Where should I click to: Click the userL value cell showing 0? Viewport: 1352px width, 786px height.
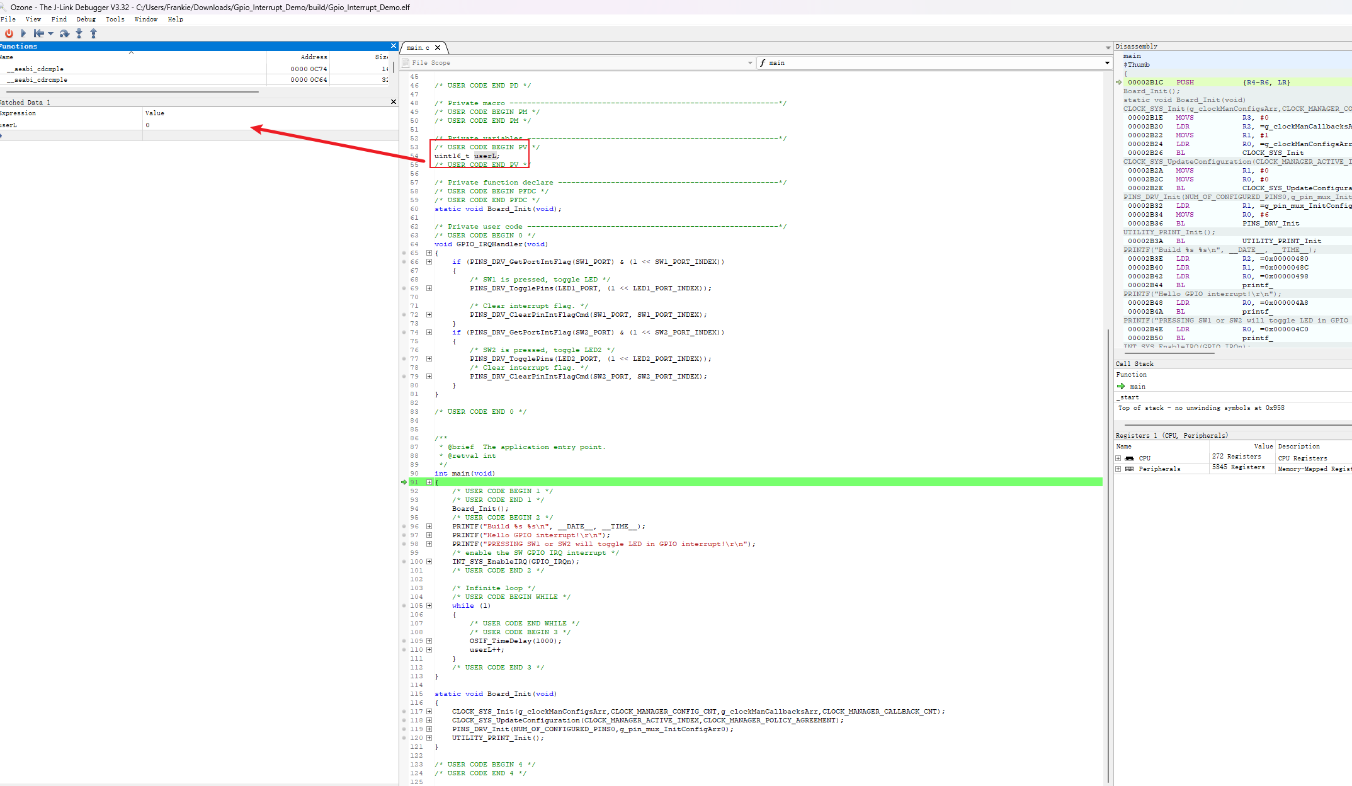271,125
